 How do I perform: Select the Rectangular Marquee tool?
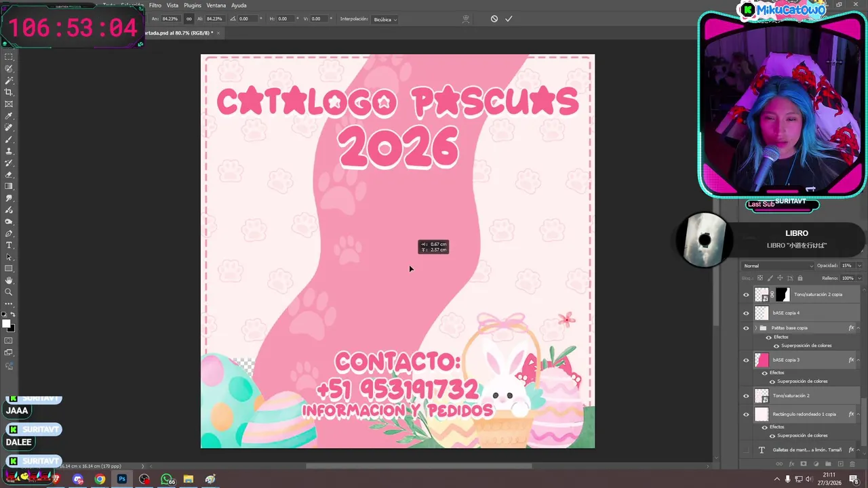pyautogui.click(x=9, y=57)
